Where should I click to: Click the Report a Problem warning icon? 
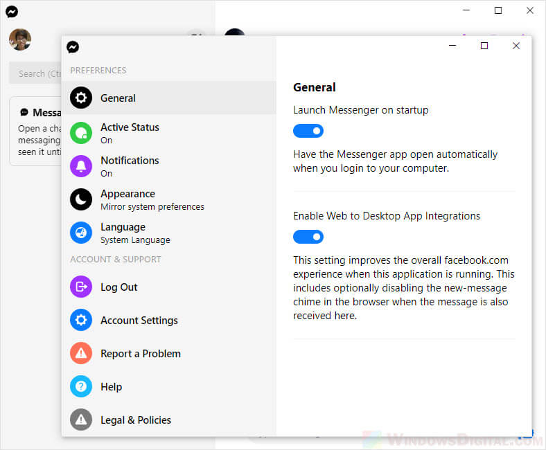point(81,353)
